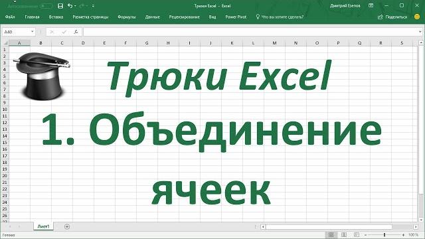The image size is (425, 239).
Task: Switch to Page Layout view icon
Action: tap(344, 235)
